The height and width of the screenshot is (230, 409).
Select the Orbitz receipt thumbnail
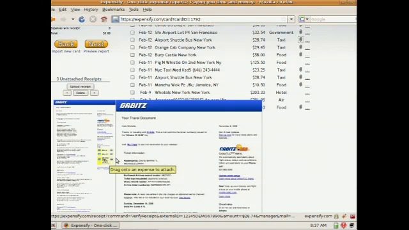tap(84, 156)
